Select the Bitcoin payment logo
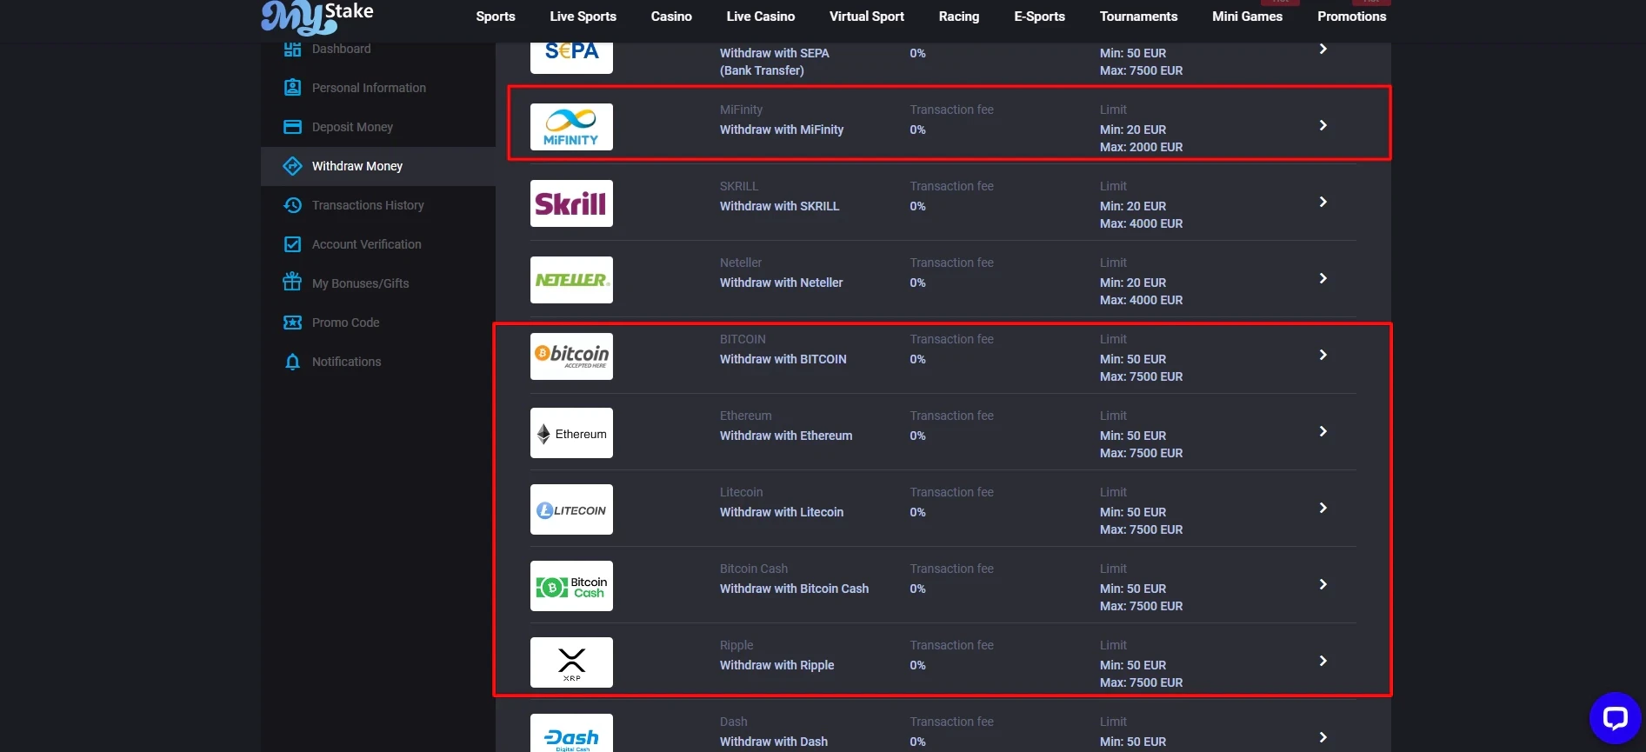 tap(571, 356)
